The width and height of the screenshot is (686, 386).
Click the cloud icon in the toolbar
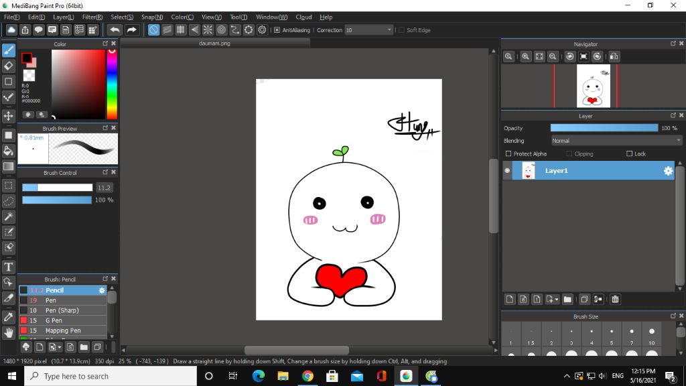pyautogui.click(x=11, y=29)
